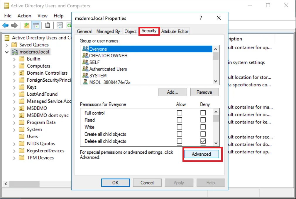
Task: Allow Create all child objects
Action: 179,134
